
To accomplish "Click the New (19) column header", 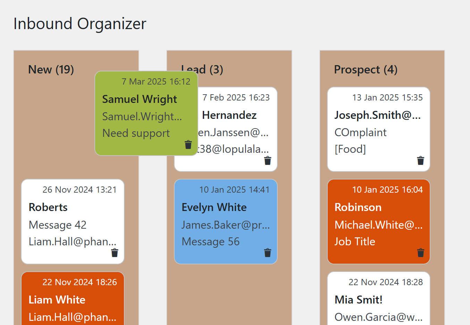I will point(51,70).
